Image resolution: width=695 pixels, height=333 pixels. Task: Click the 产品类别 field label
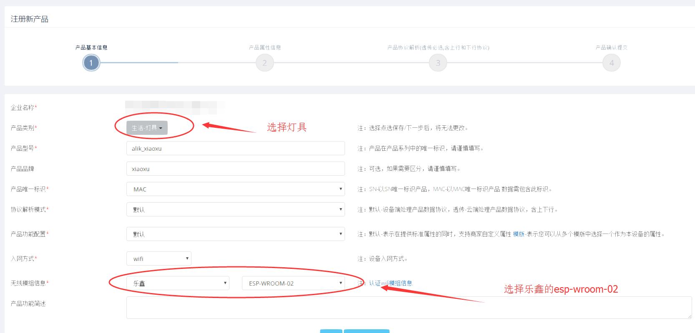click(24, 128)
